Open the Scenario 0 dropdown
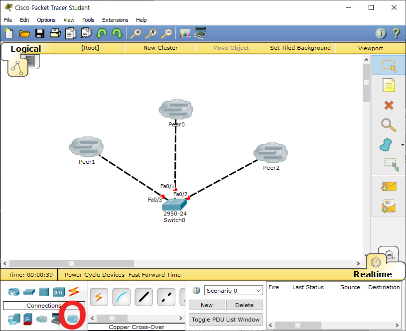Viewport: 406px width, 331px height. pyautogui.click(x=233, y=290)
